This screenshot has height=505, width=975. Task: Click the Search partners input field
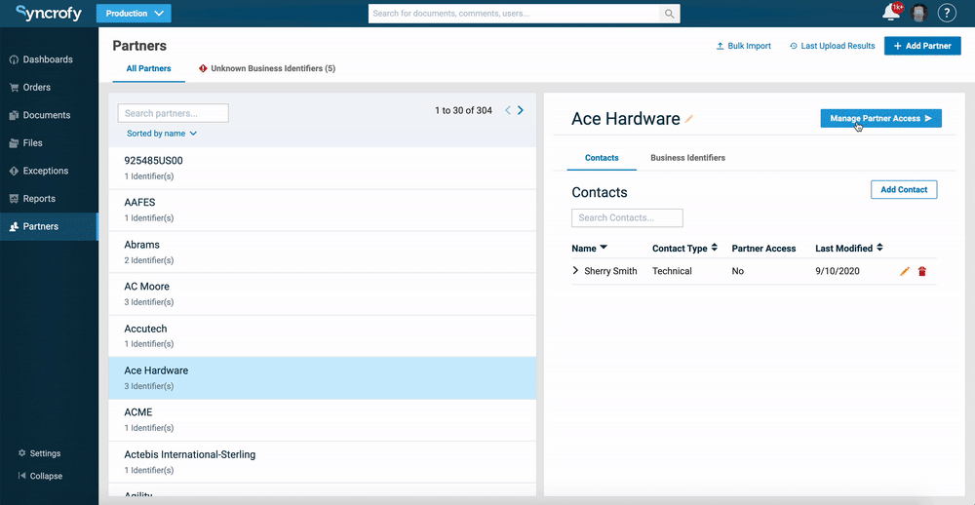(x=174, y=113)
